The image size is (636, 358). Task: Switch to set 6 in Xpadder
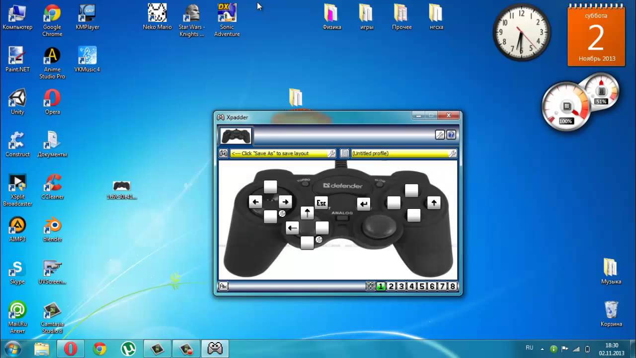432,286
